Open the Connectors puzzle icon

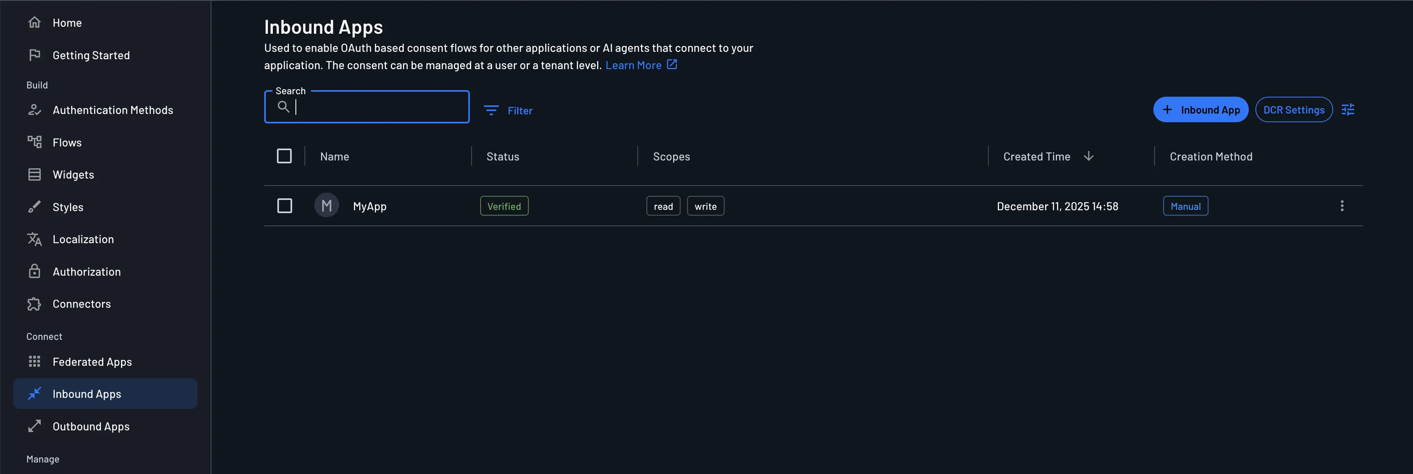click(35, 303)
